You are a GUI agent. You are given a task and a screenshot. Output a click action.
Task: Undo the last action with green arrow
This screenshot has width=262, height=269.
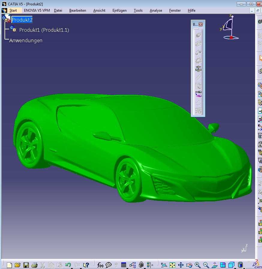coord(68,265)
